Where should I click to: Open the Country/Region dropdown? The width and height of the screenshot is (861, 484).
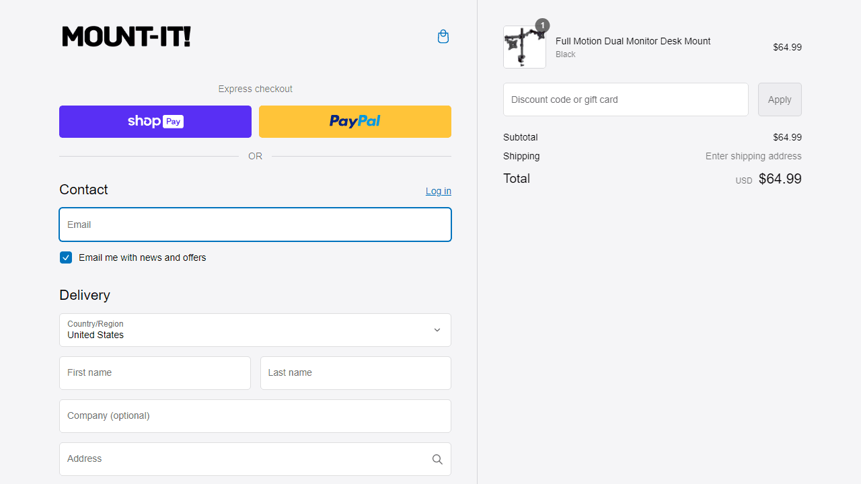click(255, 330)
